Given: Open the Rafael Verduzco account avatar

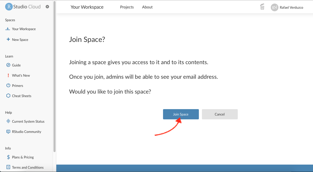Looking at the screenshot, I should [274, 7].
